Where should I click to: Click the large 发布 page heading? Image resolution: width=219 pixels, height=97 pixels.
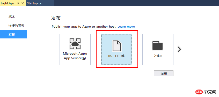point(56,18)
